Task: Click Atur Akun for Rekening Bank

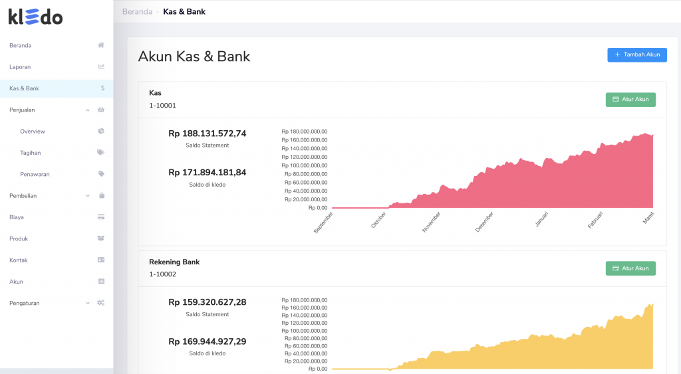Action: coord(630,268)
